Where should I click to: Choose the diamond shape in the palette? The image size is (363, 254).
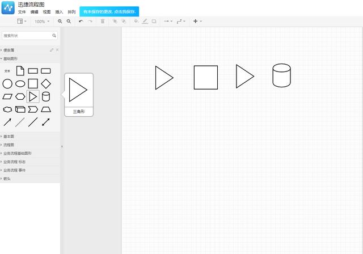(x=46, y=83)
